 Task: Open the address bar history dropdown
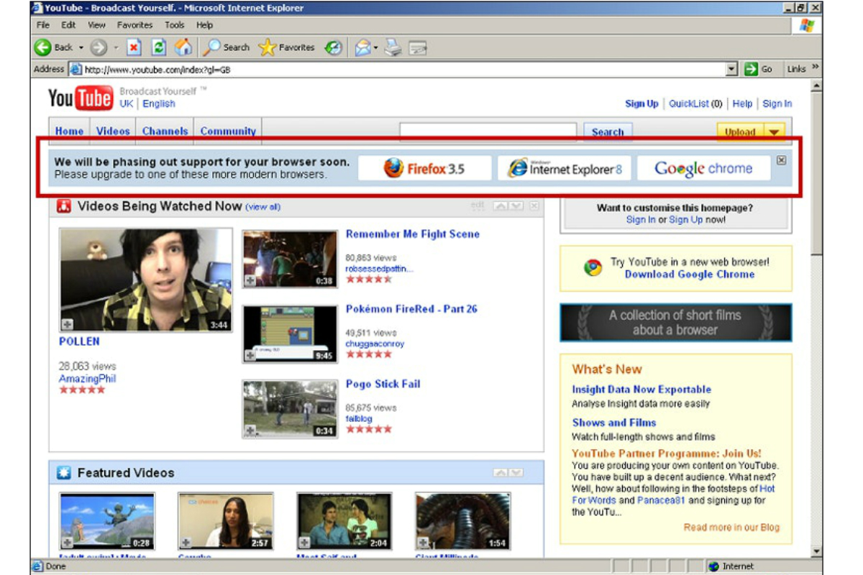(x=731, y=69)
